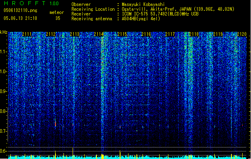Click the 1.0 kHz axis tick label
251x159 pixels.
[4, 72]
